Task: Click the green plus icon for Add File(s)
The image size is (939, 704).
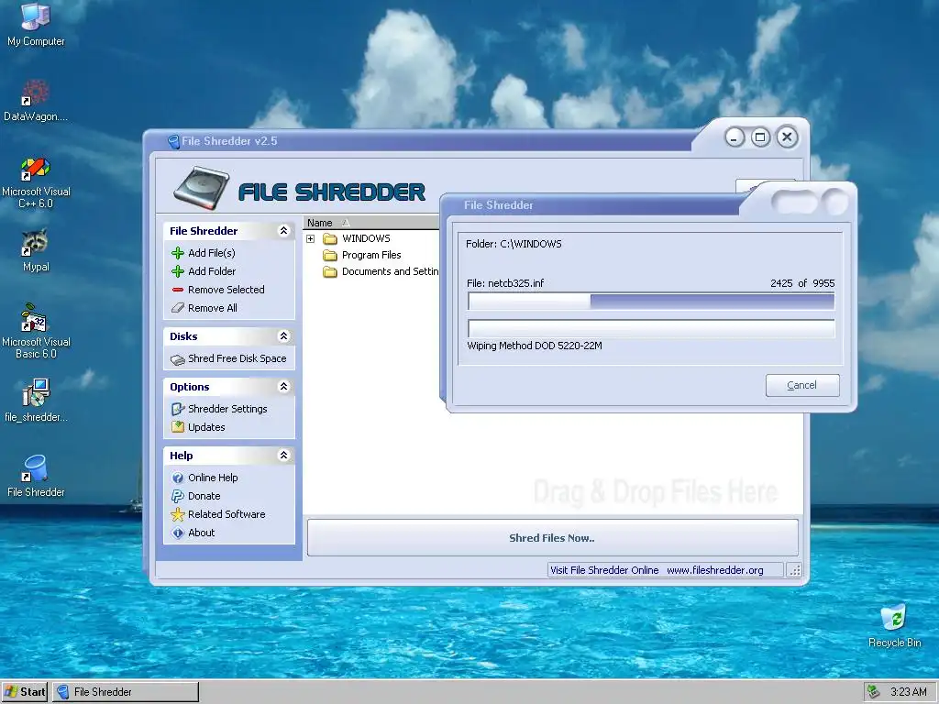Action: [178, 253]
